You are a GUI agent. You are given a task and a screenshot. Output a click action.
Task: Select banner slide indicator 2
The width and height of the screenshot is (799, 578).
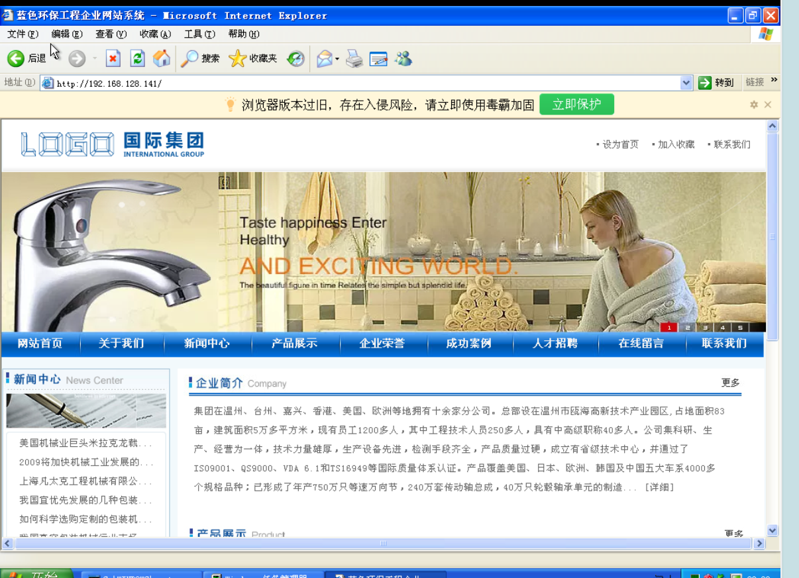click(x=688, y=327)
